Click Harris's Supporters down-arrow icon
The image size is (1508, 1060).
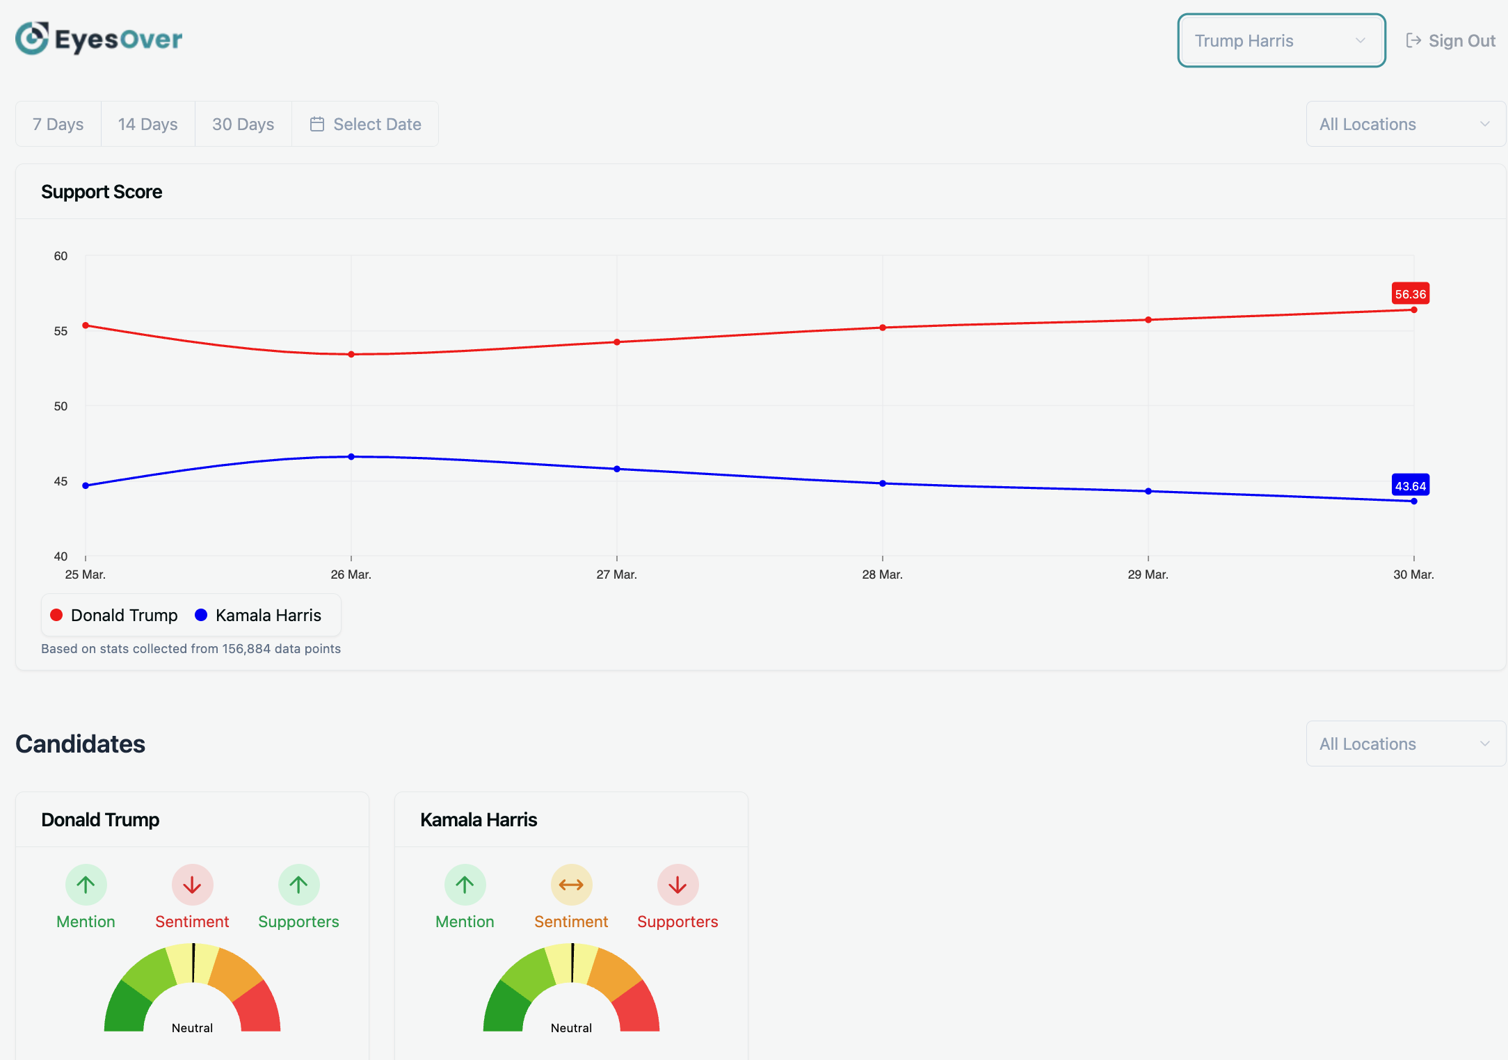tap(677, 885)
